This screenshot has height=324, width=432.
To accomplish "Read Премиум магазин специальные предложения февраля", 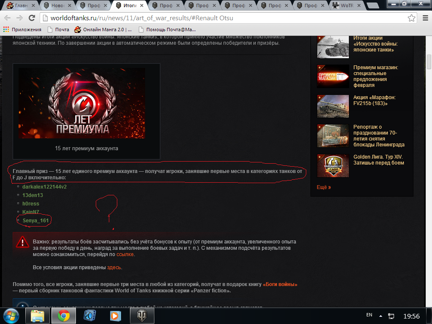I will click(375, 76).
